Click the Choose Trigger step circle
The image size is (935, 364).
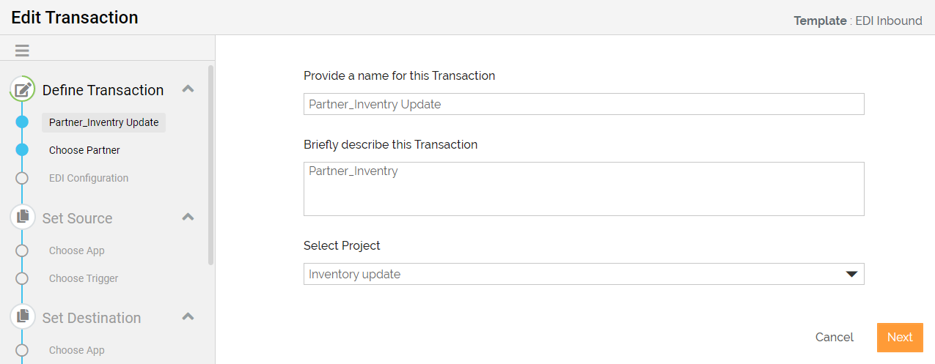[x=22, y=278]
